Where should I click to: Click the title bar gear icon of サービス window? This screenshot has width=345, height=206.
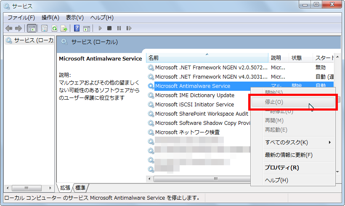click(7, 6)
